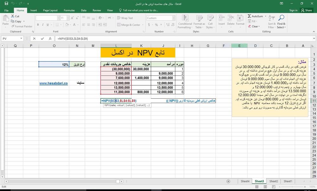Screen dimensions: 317x191
Task: Click the Name Box showing PV
Action: [11, 38]
